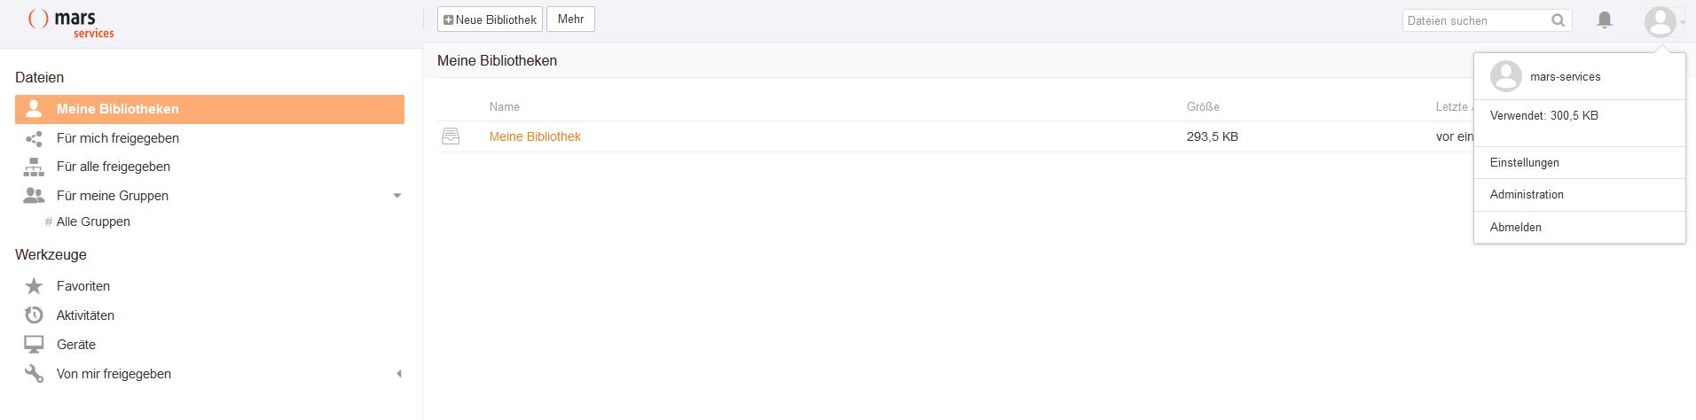Click the notification bell icon

point(1604,19)
